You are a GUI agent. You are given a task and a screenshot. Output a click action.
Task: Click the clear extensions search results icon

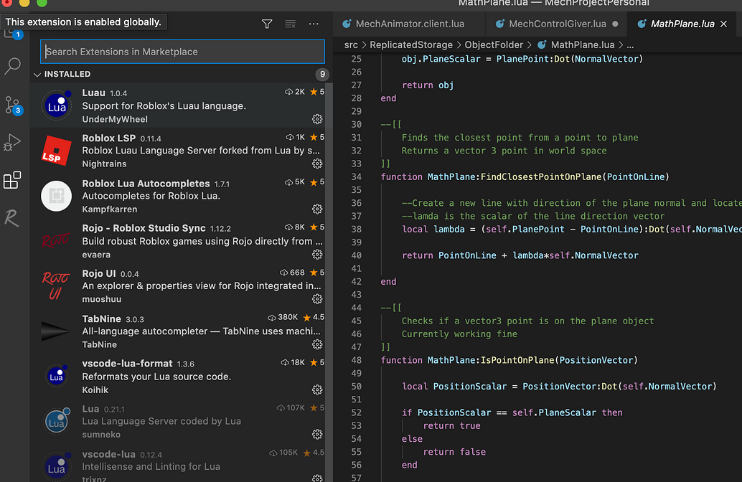tap(290, 24)
